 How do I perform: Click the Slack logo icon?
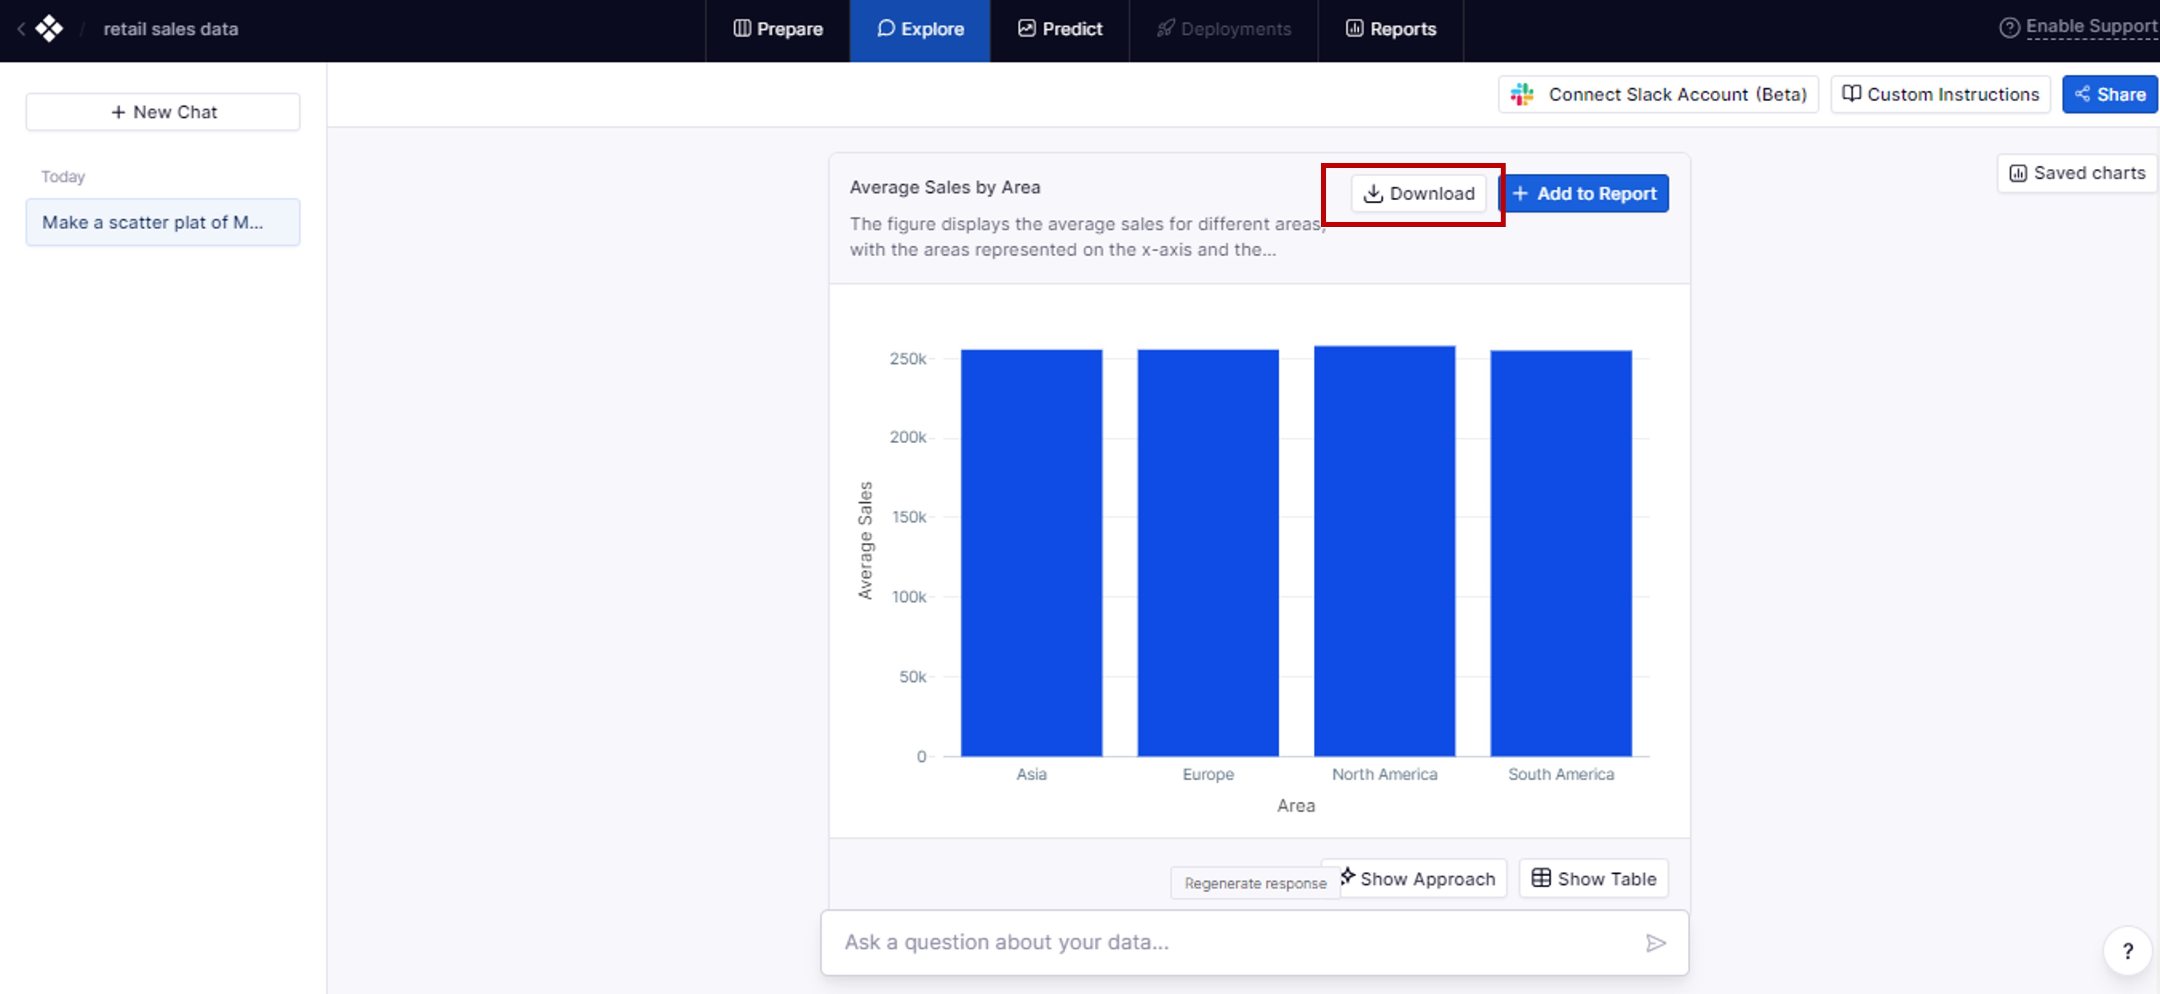[1522, 95]
